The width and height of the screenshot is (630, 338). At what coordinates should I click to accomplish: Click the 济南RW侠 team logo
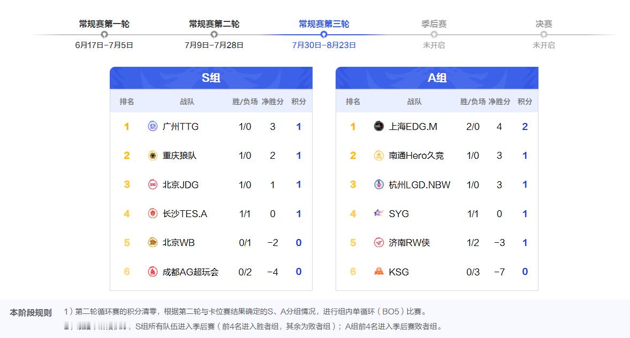(379, 242)
